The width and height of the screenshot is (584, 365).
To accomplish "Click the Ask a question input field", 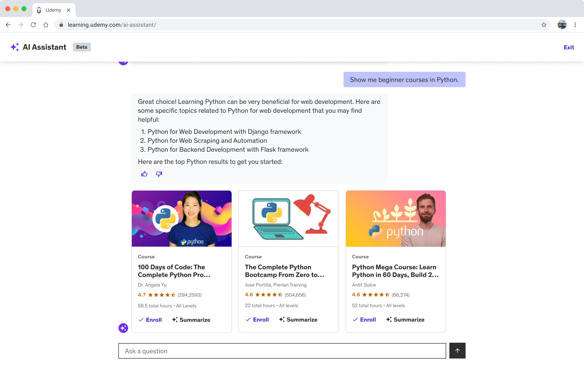I will coord(281,350).
